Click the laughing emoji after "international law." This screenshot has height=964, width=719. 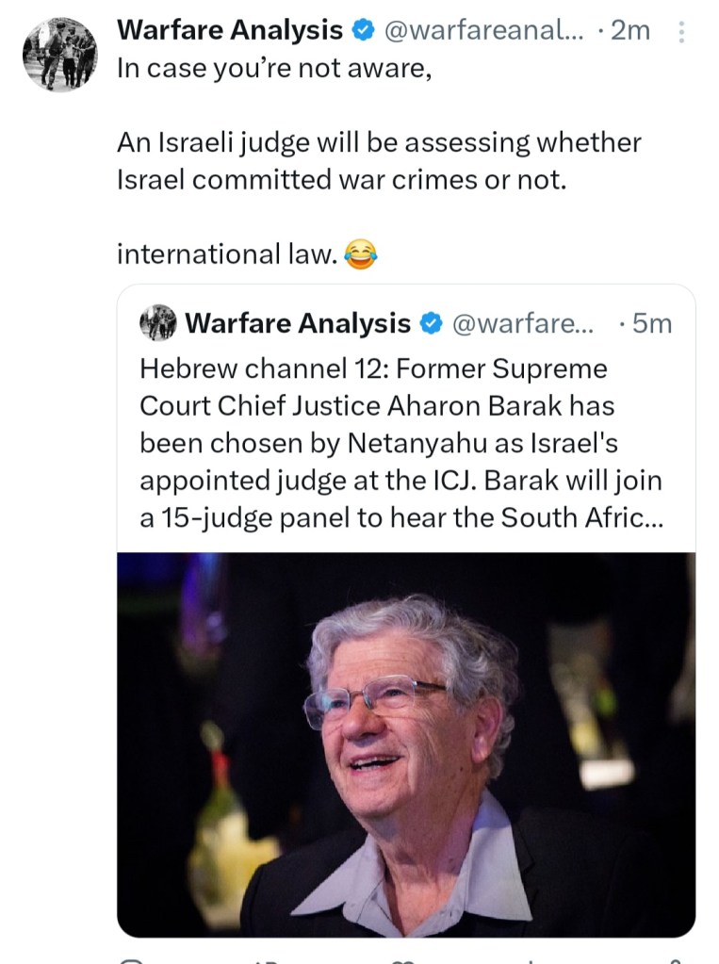pos(360,253)
